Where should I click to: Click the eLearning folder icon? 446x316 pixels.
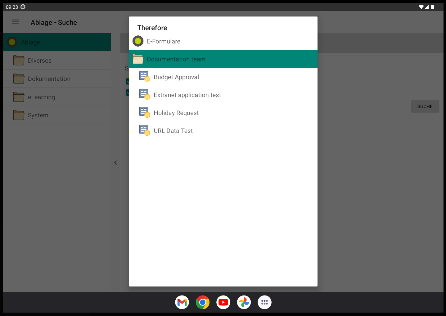19,97
